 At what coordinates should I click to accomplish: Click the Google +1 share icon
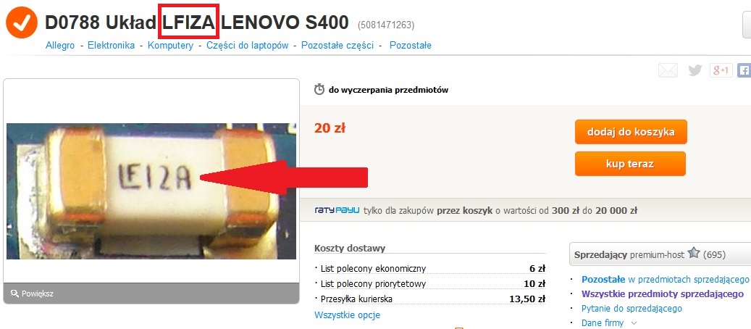pos(721,70)
